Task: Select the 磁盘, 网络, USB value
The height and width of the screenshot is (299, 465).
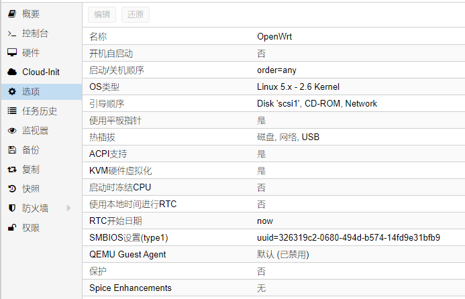Action: click(x=288, y=137)
